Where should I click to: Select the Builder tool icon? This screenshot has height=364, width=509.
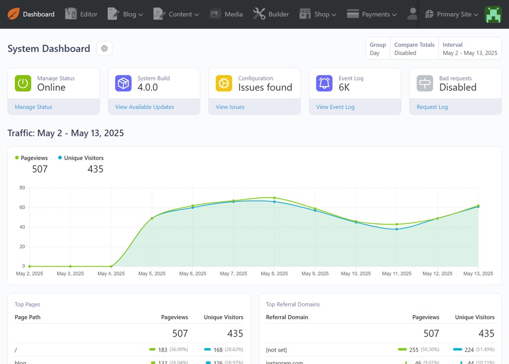(x=259, y=14)
